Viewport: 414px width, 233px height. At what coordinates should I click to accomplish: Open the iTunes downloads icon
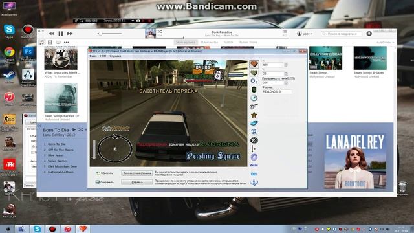pos(369,34)
